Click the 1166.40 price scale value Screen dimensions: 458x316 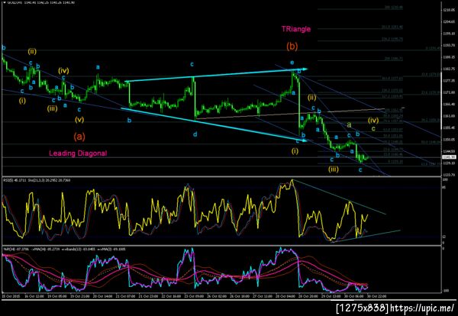[x=448, y=105]
